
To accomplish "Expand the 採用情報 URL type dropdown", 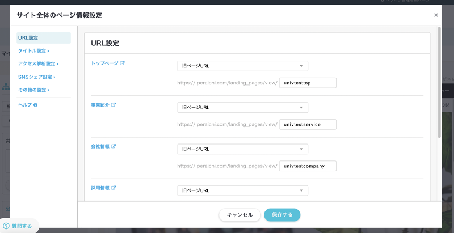I will [242, 190].
